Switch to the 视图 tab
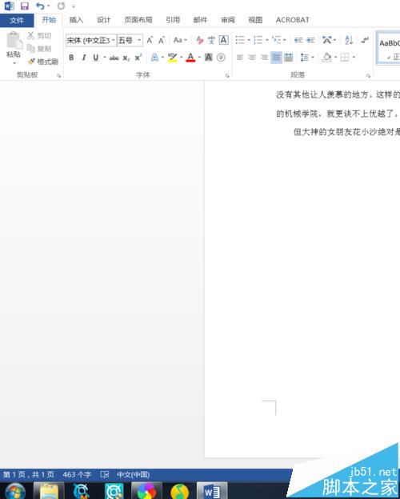Screen dimensions: 400x499 point(255,20)
